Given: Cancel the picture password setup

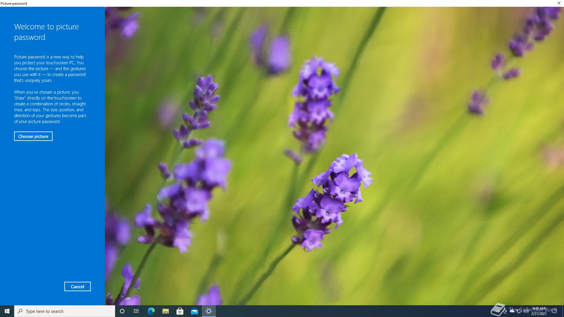Looking at the screenshot, I should click(x=78, y=286).
